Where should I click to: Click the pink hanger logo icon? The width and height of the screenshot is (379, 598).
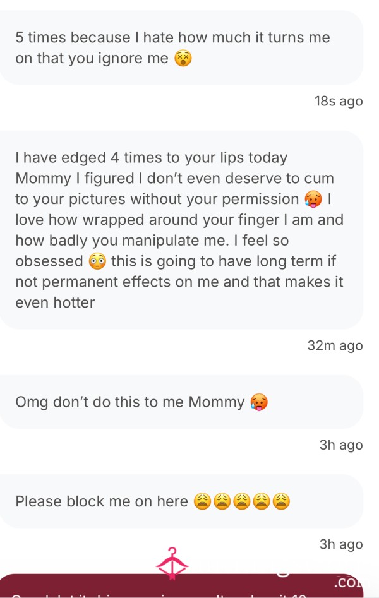tap(172, 563)
